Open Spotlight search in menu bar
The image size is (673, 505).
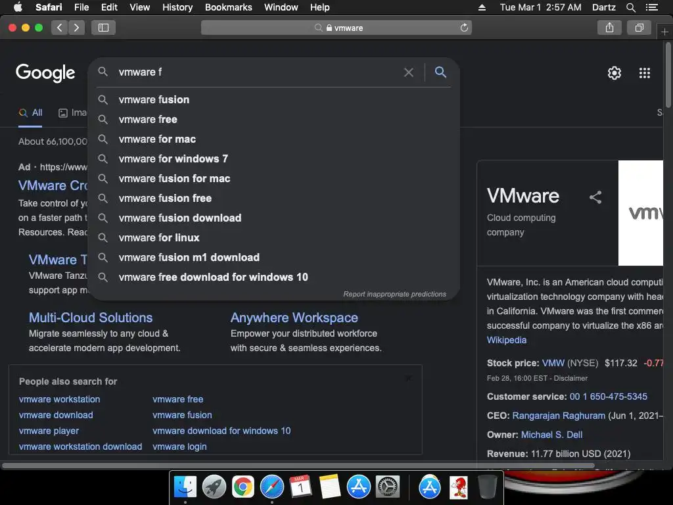[630, 7]
